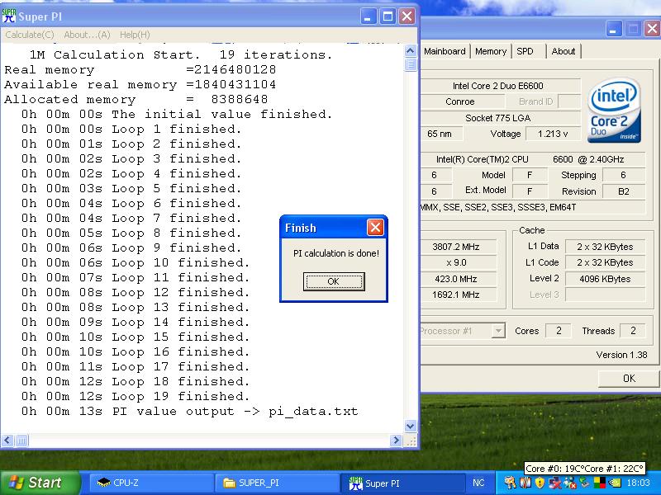Click OK in the Finish dialog

click(334, 281)
